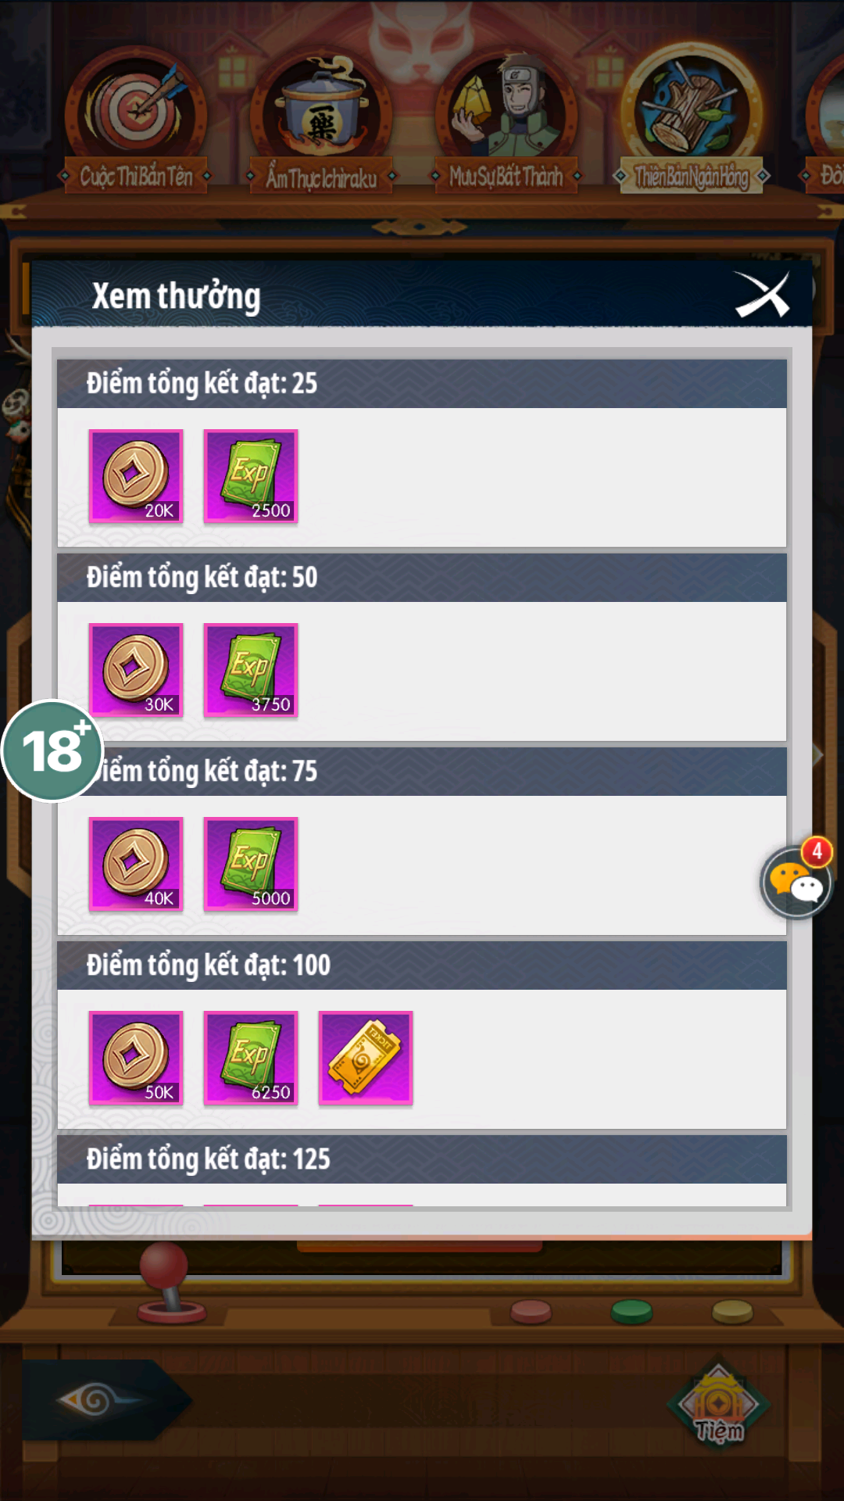Screen dimensions: 844x1501
Task: Select the Điểm tổng kết đạt: 100 header
Action: [422, 965]
